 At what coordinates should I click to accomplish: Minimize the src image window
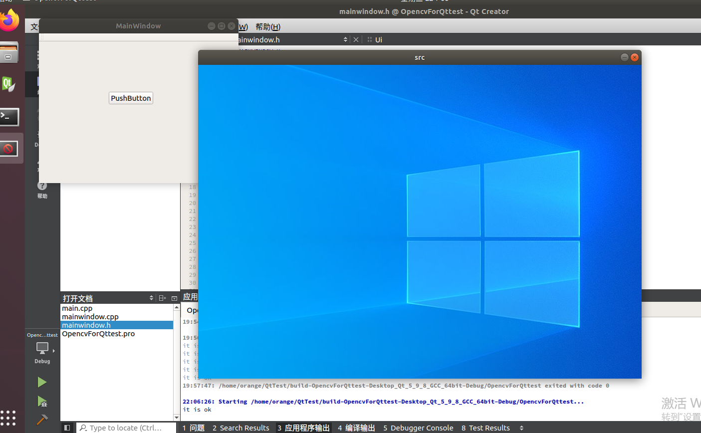coord(624,57)
